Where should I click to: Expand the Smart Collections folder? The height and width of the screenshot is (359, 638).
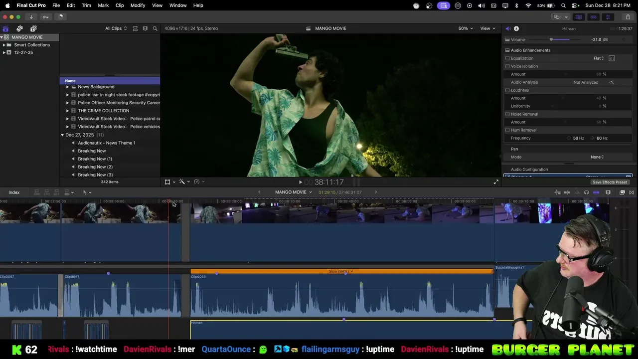point(4,45)
